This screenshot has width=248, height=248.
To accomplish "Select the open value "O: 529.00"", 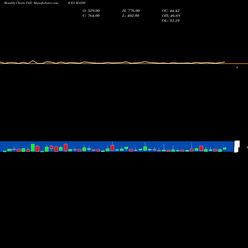I will pyautogui.click(x=91, y=11).
